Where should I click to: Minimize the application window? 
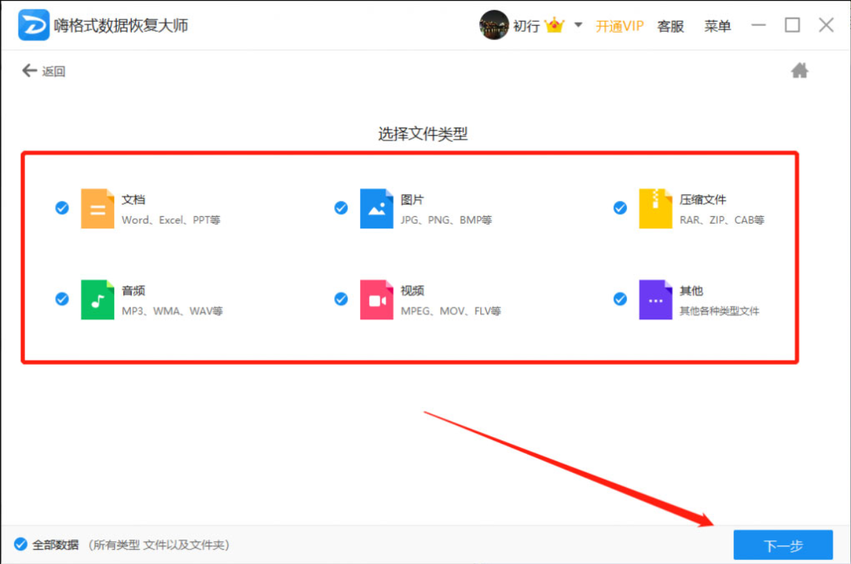click(x=759, y=26)
